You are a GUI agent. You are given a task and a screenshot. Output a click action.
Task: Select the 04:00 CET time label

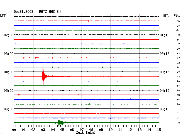click(x=9, y=72)
